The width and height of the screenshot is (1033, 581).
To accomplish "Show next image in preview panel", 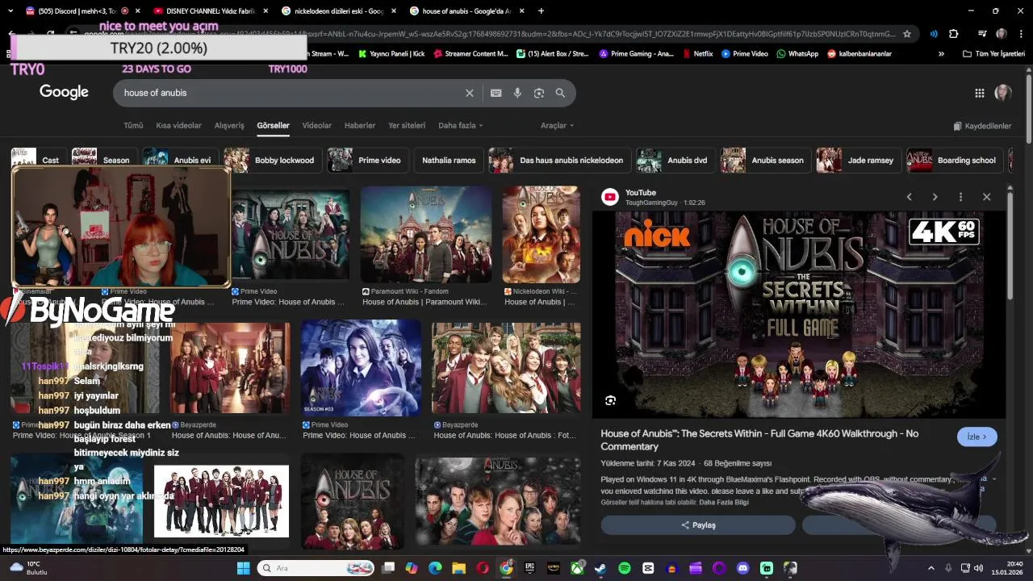I will tap(935, 197).
